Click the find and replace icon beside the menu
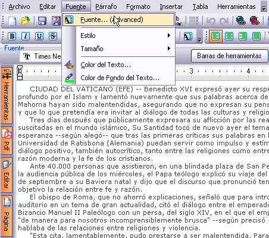This screenshot has width=269, height=238. [179, 21]
